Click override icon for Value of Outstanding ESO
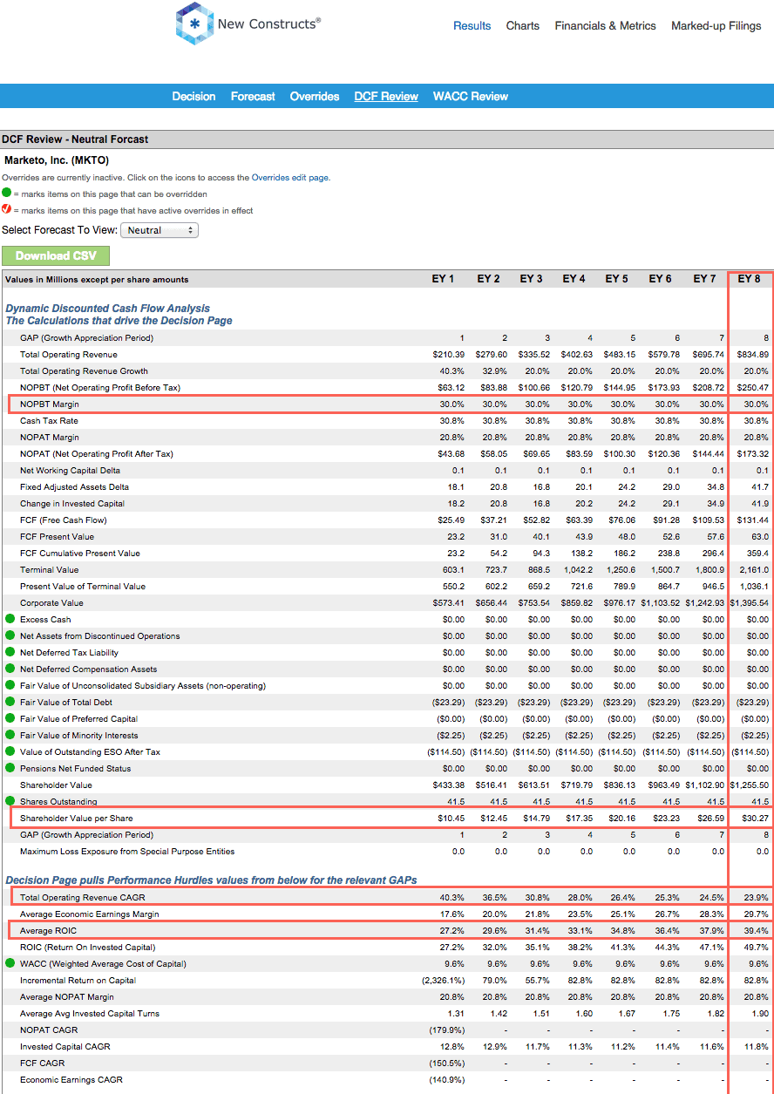Viewport: 774px width, 1094px height. pyautogui.click(x=10, y=752)
